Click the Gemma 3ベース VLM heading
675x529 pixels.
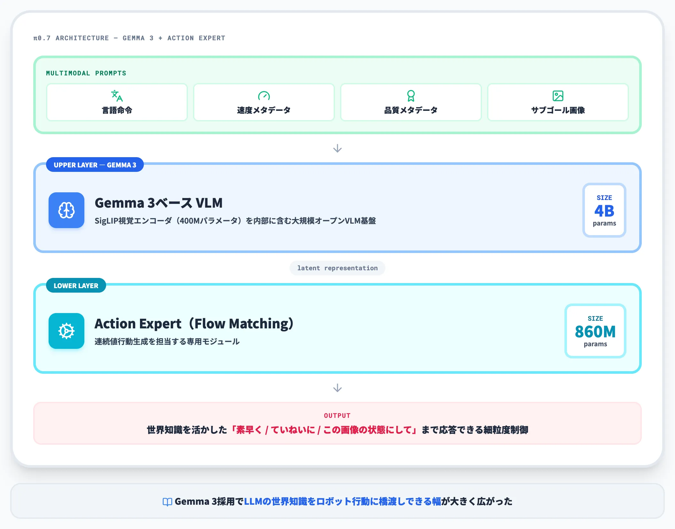159,203
